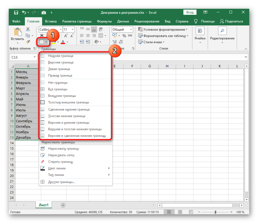Open the Рецензирование tab
Screen dimensions: 258x223
point(147,21)
